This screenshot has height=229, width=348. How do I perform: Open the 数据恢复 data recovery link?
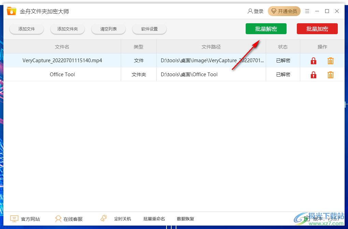click(185, 219)
